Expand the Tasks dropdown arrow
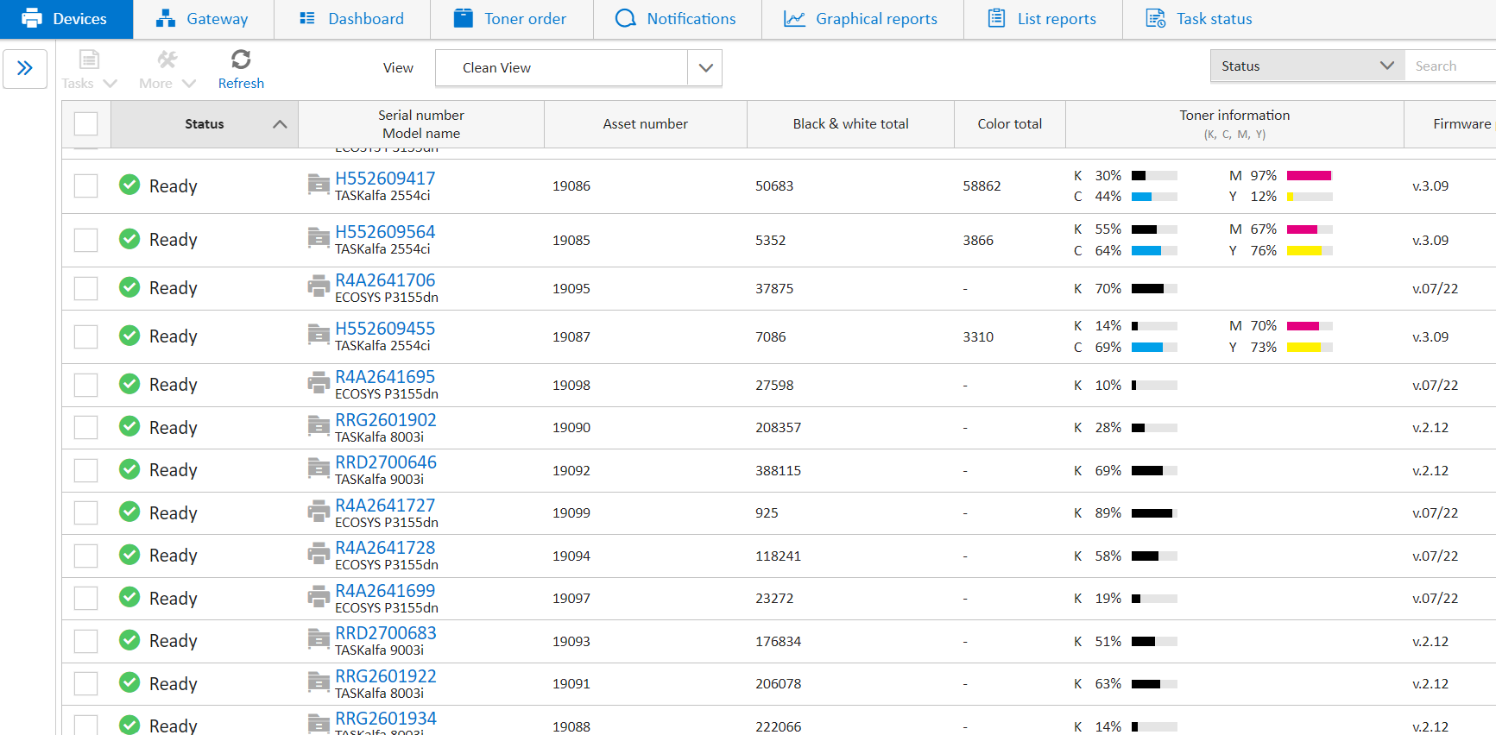1496x735 pixels. pos(110,84)
